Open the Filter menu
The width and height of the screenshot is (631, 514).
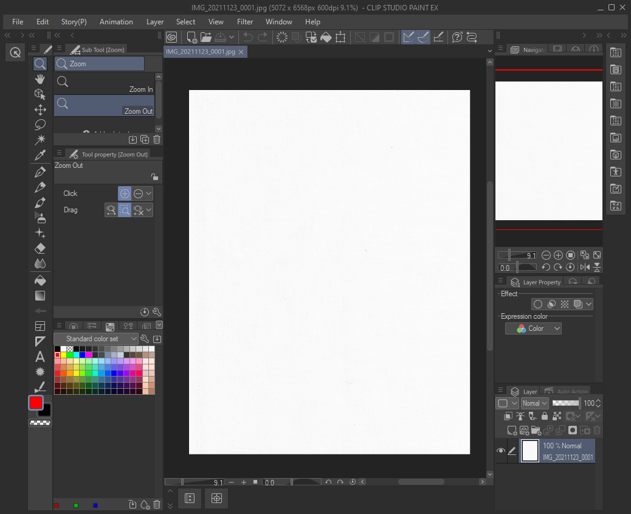tap(245, 22)
